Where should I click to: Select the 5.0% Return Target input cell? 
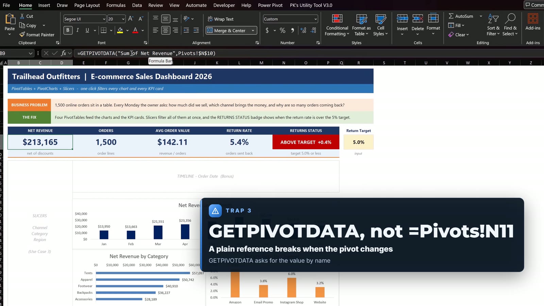point(358,142)
